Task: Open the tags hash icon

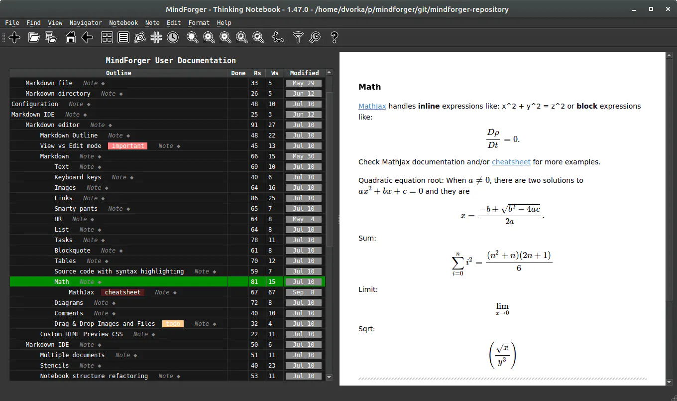Action: [x=156, y=37]
